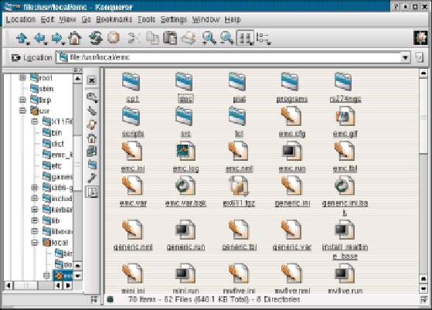
Task: Collapse the usr folder tree node
Action: [x=22, y=111]
